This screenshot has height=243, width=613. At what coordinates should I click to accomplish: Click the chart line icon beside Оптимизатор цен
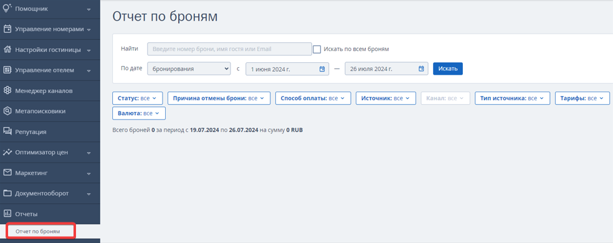click(x=7, y=152)
